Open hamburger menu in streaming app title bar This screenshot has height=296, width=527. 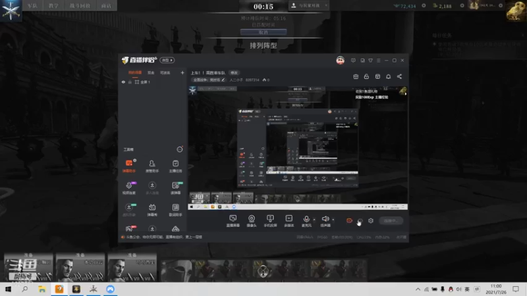coord(378,61)
